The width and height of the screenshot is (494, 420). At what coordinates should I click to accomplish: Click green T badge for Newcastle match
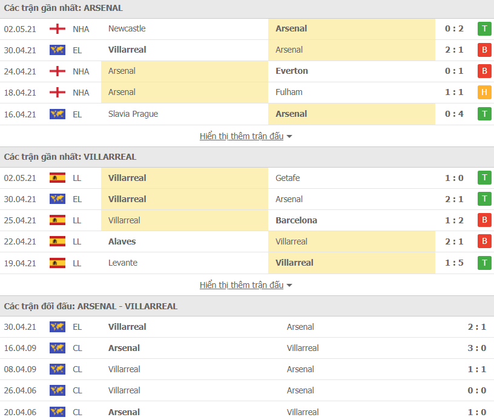(x=484, y=29)
